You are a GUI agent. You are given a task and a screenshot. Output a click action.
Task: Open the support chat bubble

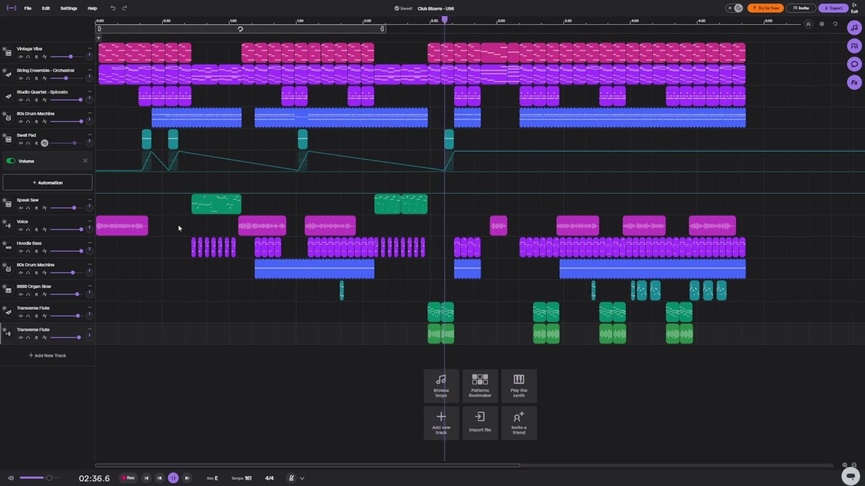click(x=851, y=475)
